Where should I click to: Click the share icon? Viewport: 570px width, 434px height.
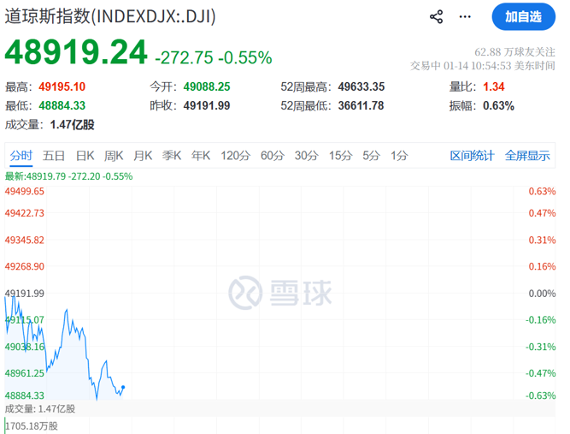[x=436, y=16]
